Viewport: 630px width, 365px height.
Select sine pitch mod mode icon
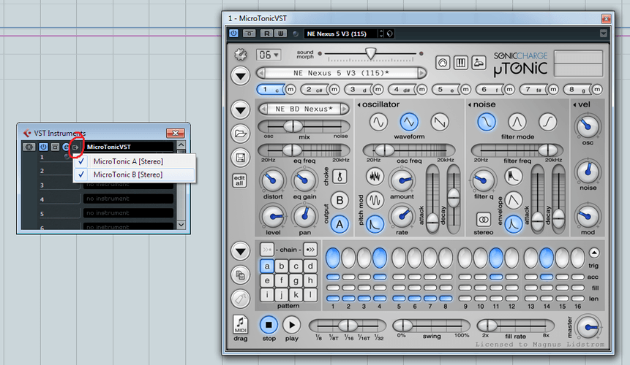point(375,200)
